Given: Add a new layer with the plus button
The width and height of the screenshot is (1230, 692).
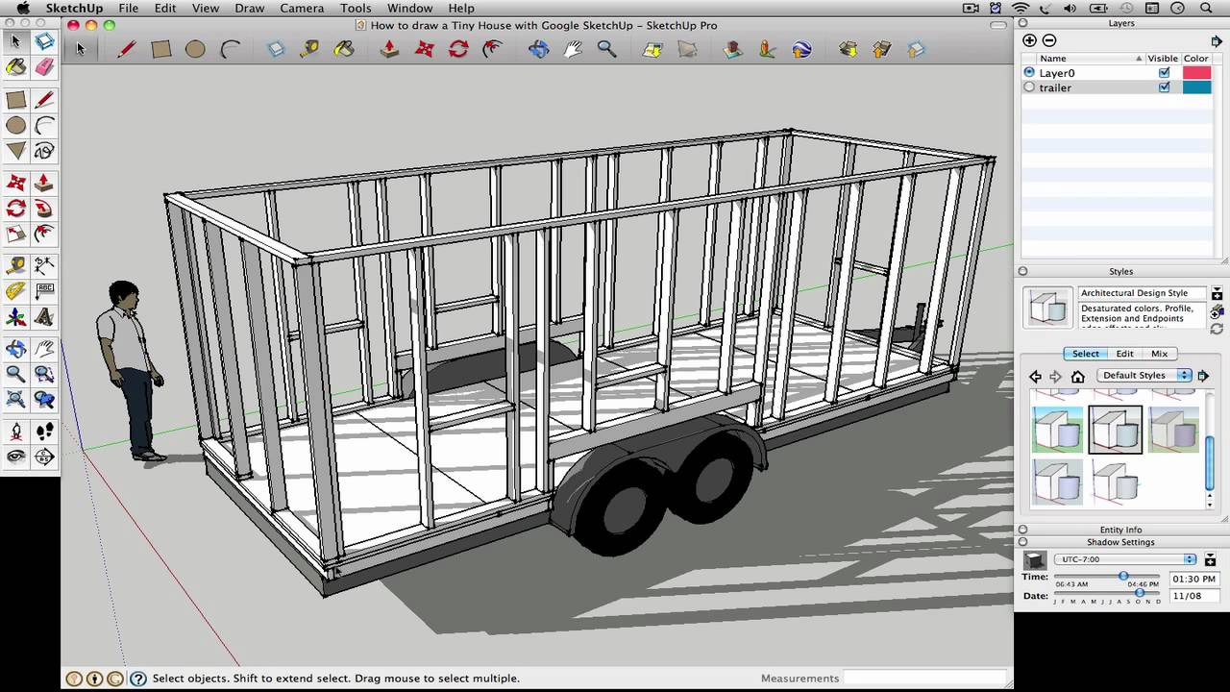Looking at the screenshot, I should pos(1029,40).
